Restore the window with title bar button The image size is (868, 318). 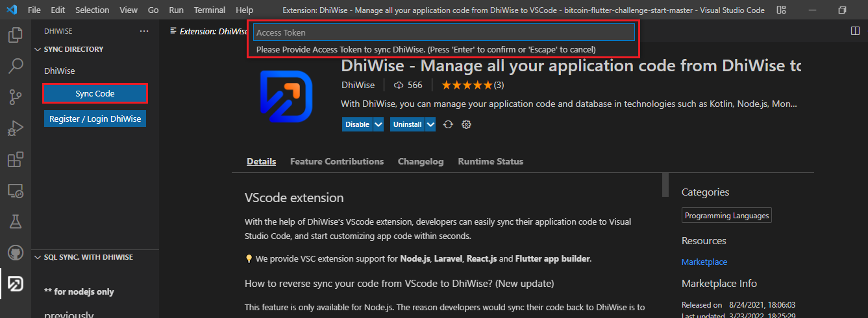[842, 10]
